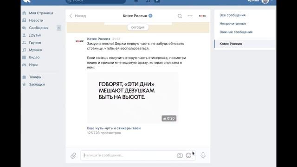This screenshot has width=297, height=167.
Task: Select Непрочитанные filter
Action: (233, 24)
